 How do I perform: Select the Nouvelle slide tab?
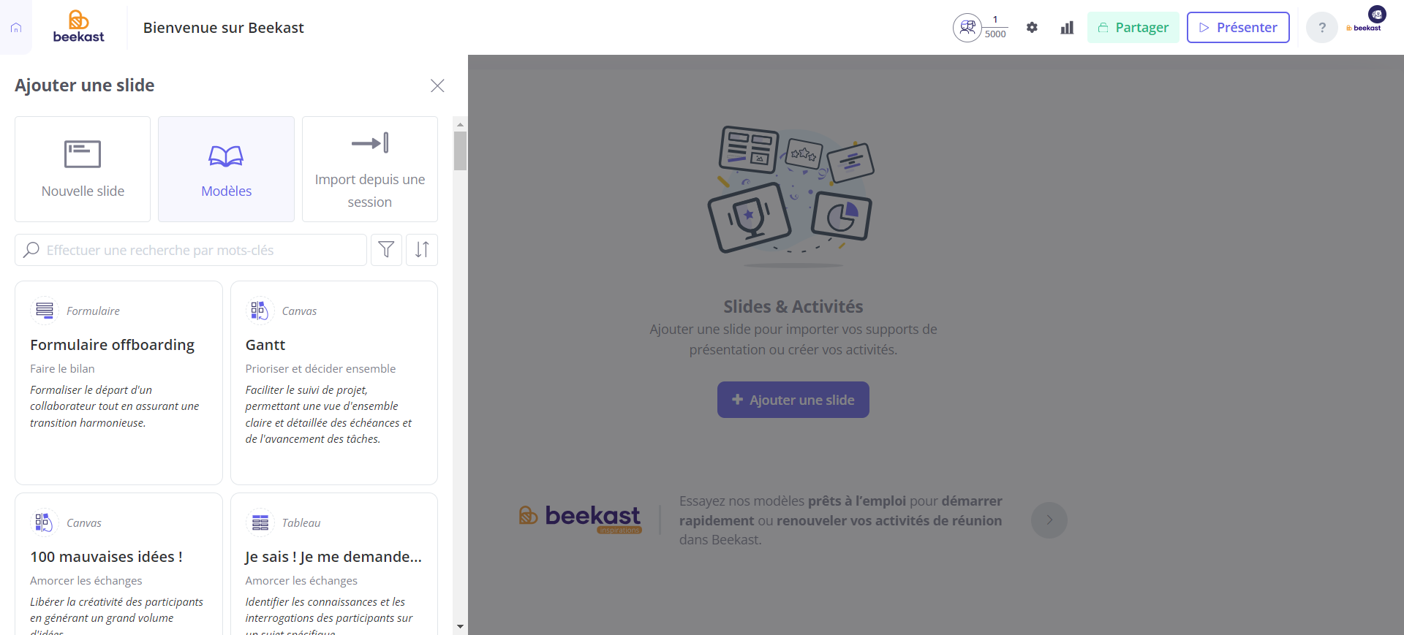83,169
